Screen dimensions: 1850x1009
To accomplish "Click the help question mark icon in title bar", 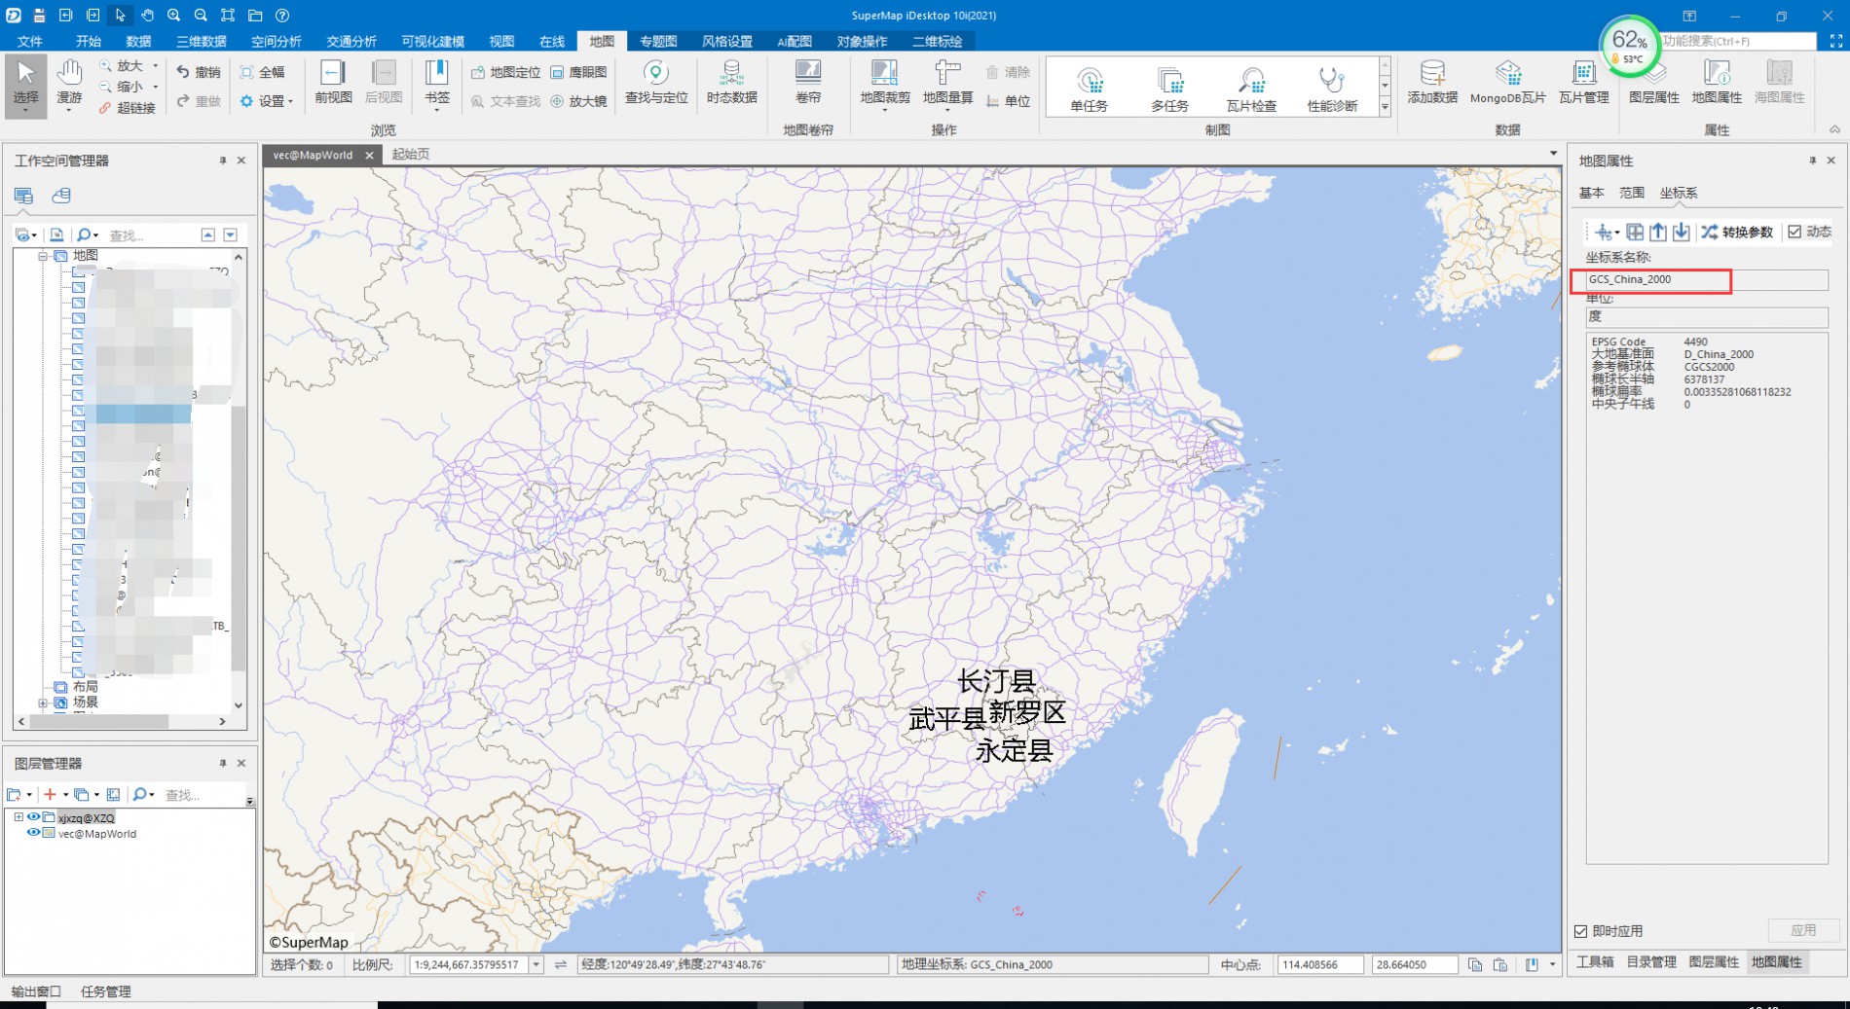I will 282,16.
